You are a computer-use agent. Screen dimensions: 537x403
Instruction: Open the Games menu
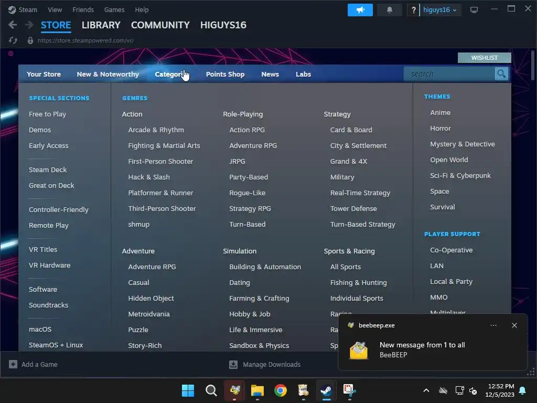point(114,9)
